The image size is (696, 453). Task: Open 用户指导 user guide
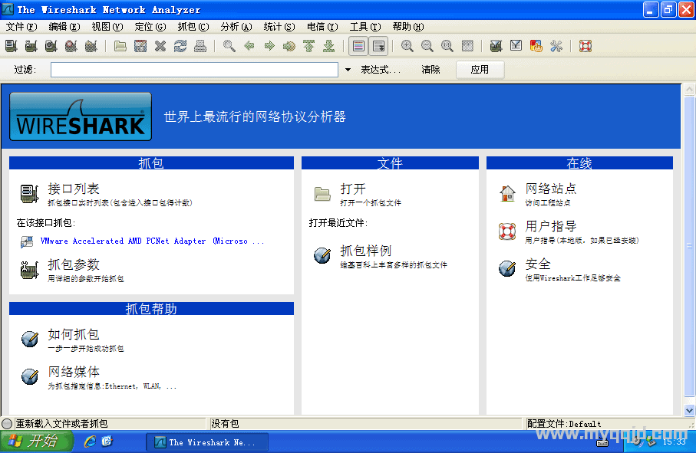pyautogui.click(x=551, y=227)
